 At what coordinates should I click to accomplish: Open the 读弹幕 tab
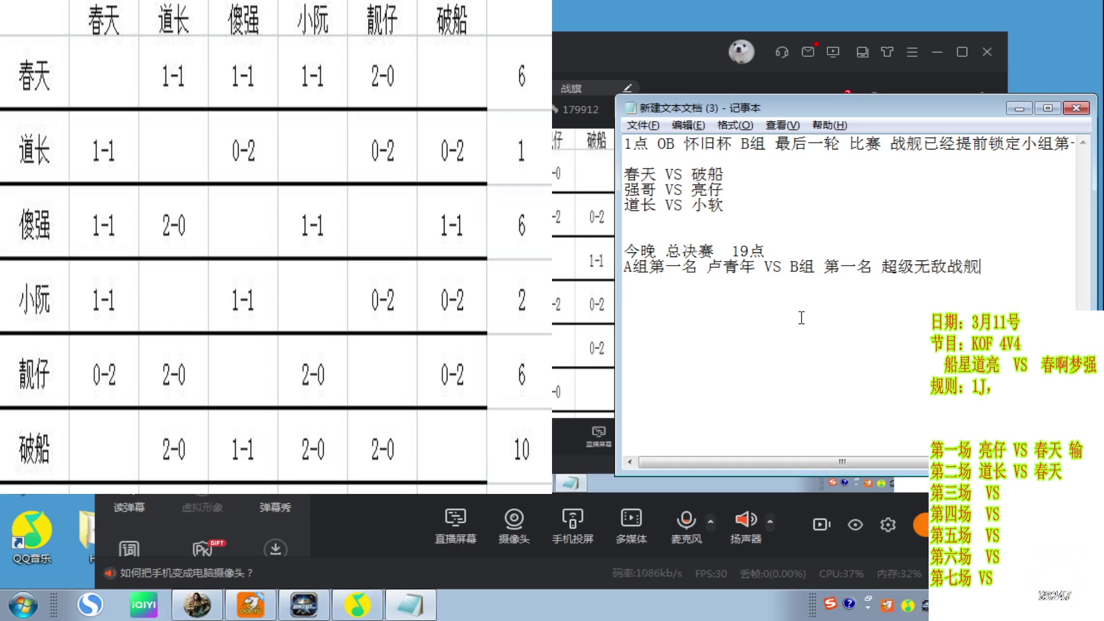129,507
